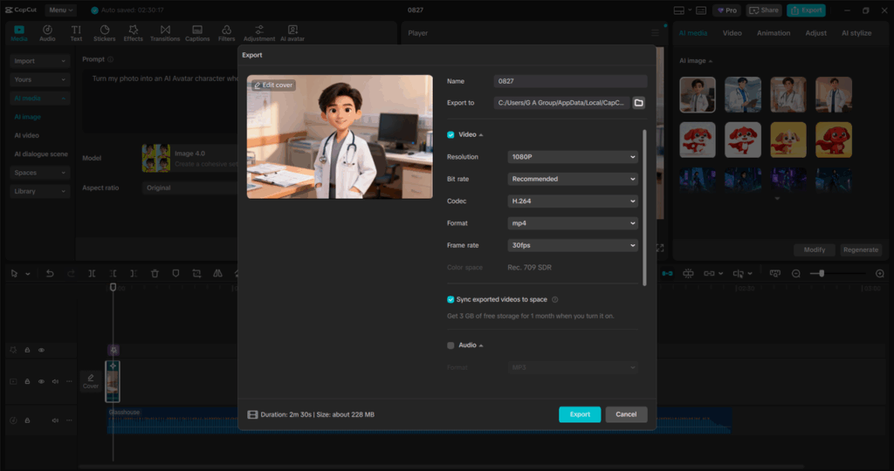The height and width of the screenshot is (471, 894).
Task: Click the folder icon next to Export to
Action: 638,103
